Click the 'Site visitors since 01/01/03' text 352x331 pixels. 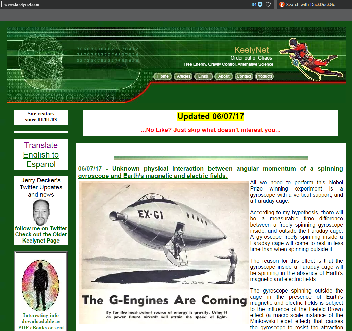(41, 117)
